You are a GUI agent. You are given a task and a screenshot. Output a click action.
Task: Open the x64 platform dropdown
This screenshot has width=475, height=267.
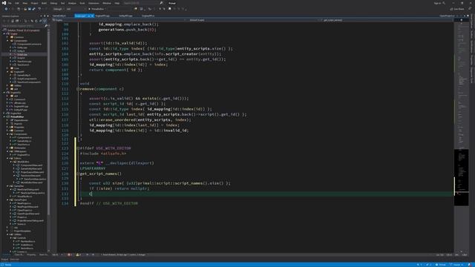click(x=76, y=9)
